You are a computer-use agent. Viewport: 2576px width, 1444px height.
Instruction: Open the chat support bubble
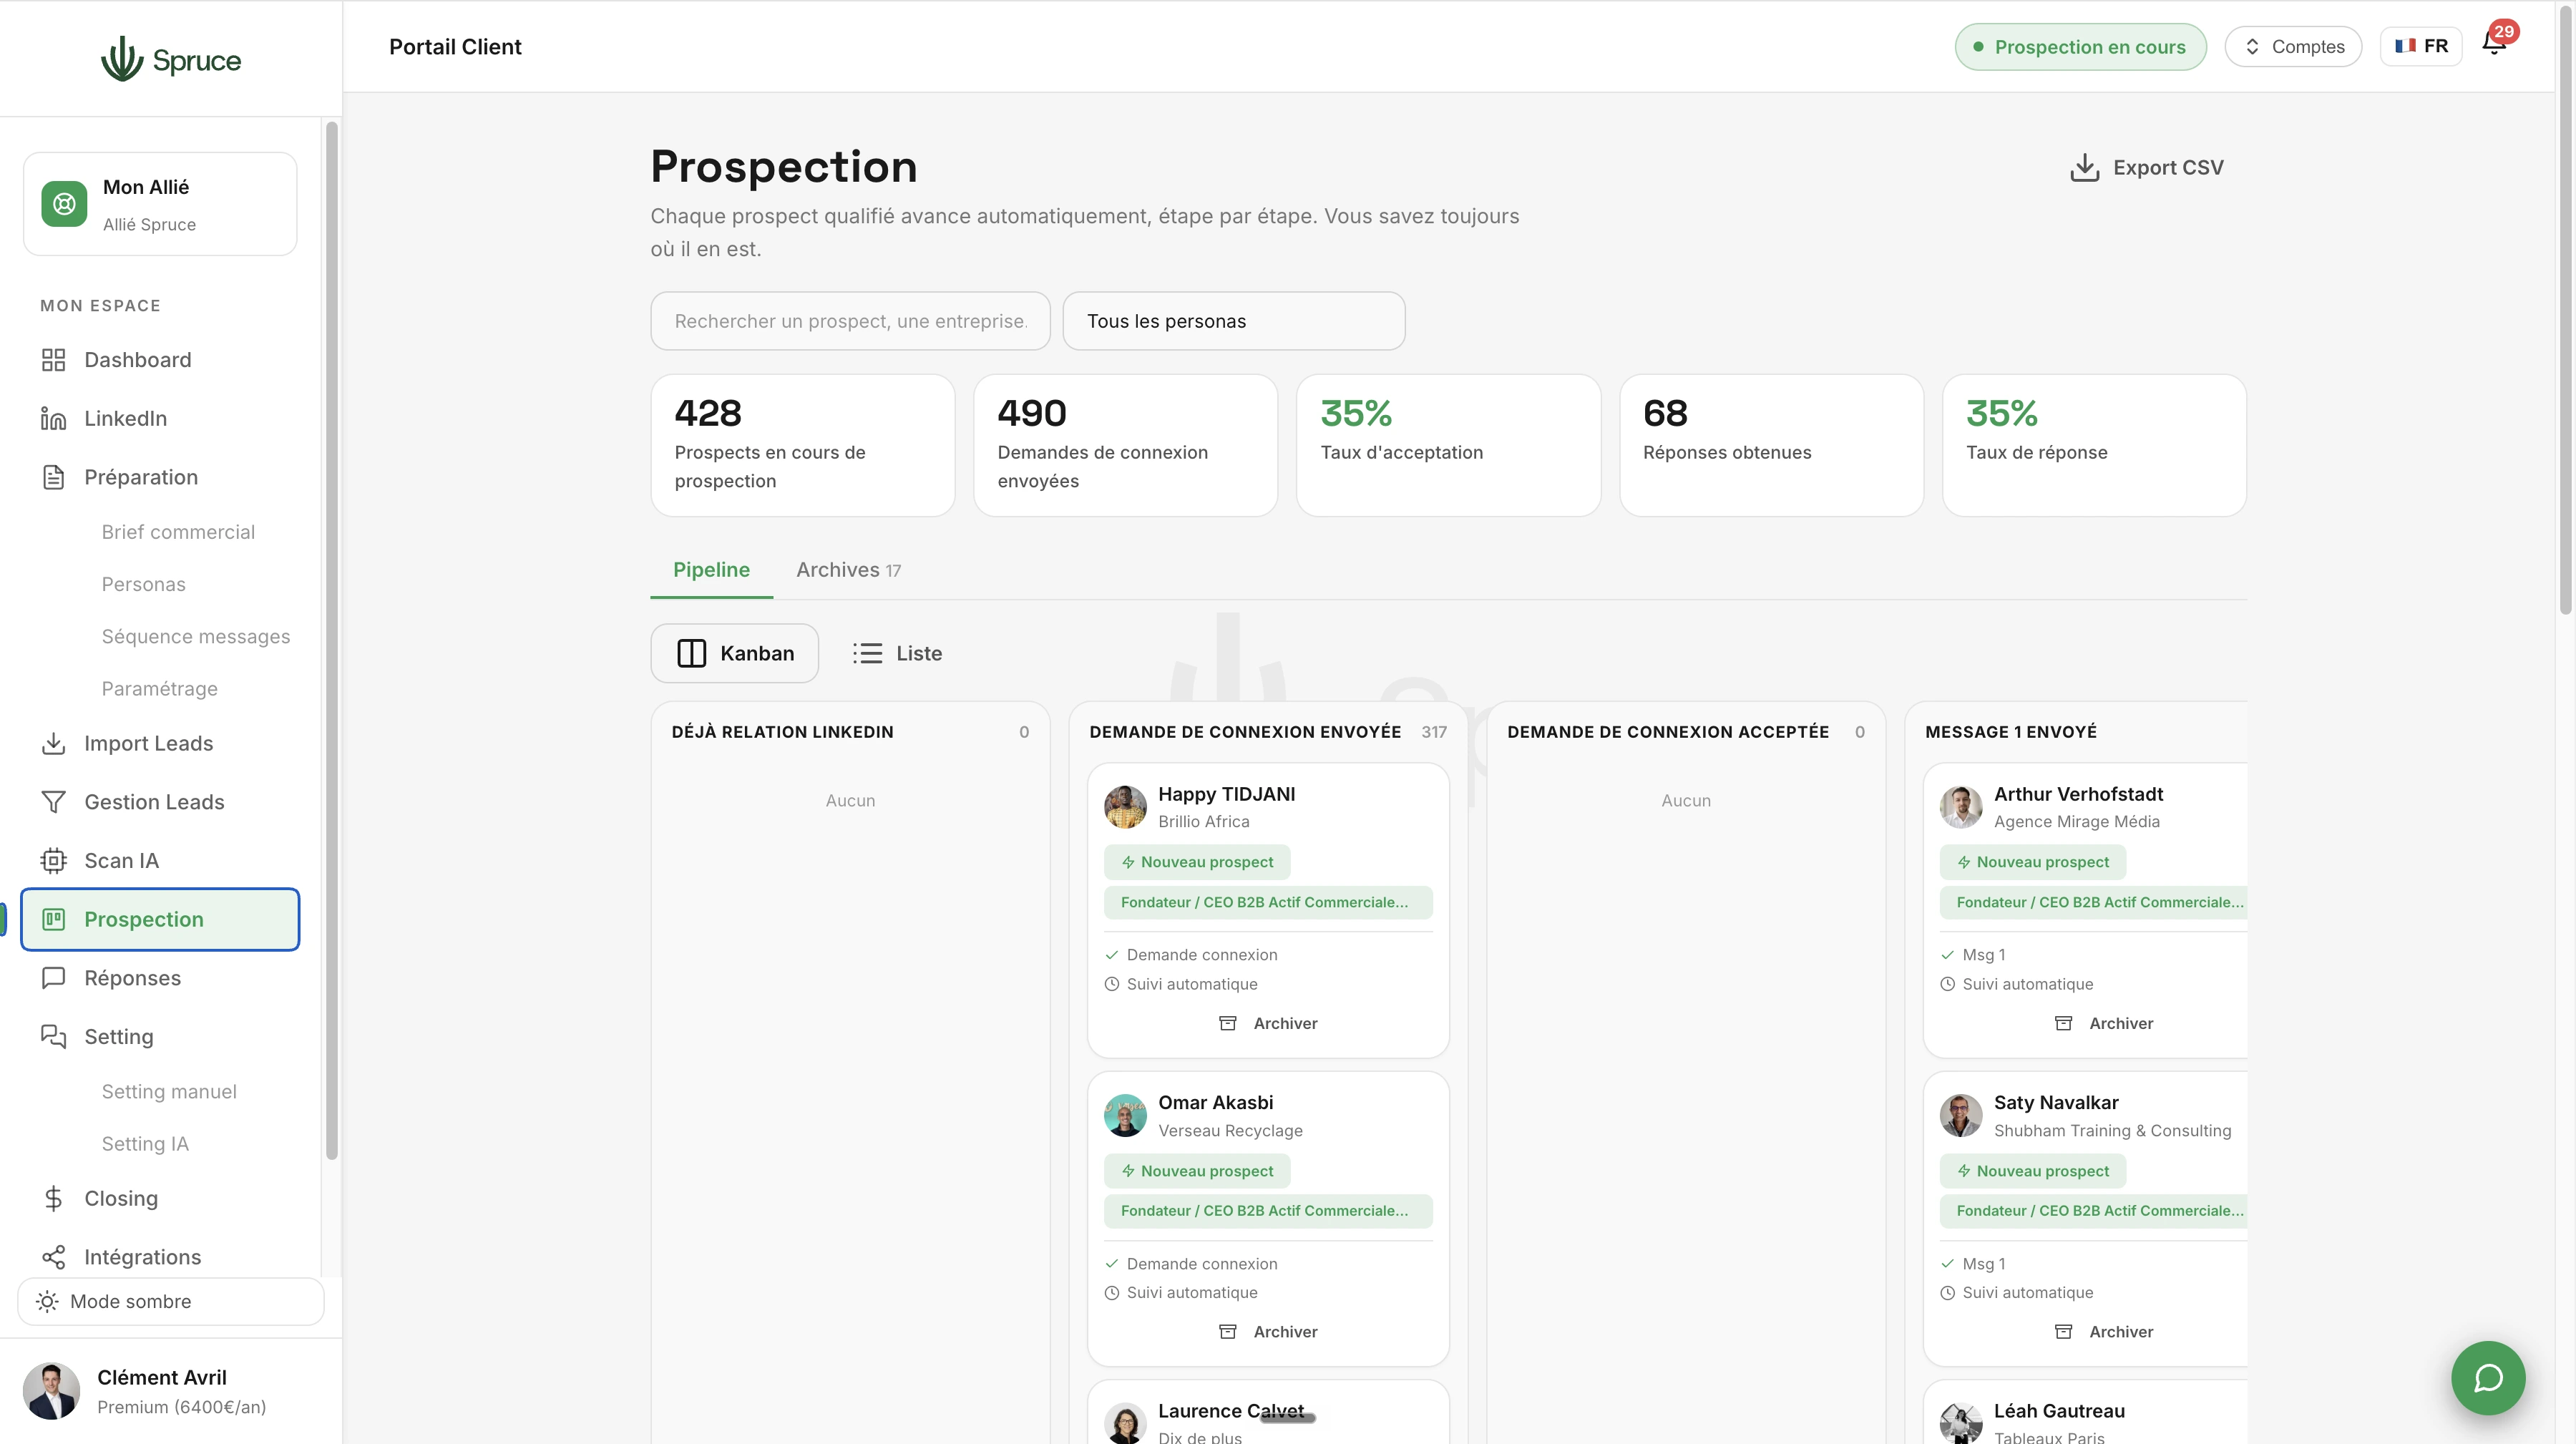[2488, 1378]
